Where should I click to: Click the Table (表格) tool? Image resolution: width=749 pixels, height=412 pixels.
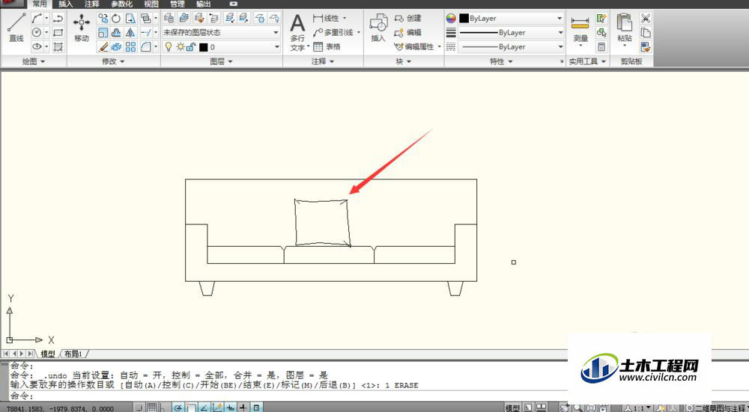click(327, 46)
